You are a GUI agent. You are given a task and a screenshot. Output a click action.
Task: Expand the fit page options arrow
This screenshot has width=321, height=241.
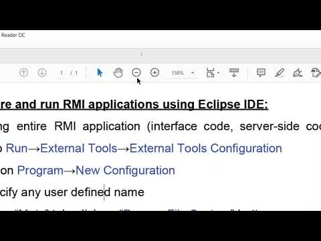pyautogui.click(x=218, y=73)
